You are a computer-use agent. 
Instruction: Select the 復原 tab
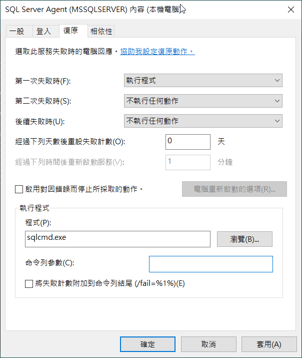(70, 31)
